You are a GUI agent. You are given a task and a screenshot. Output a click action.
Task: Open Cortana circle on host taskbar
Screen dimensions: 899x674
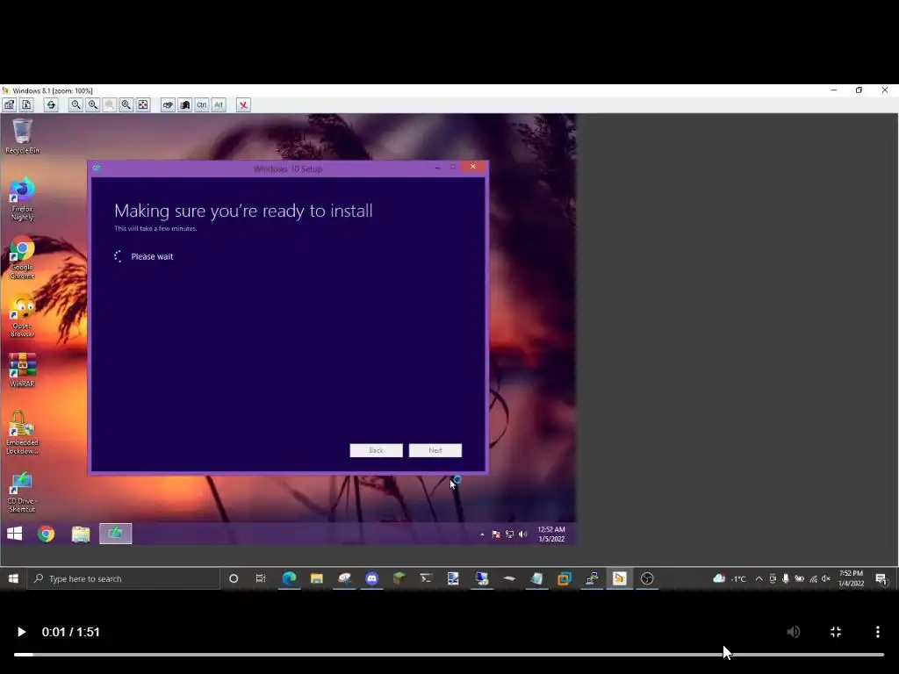(x=234, y=579)
